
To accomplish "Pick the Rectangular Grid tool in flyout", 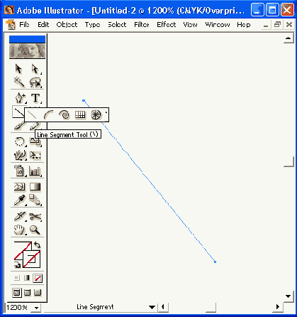I will pos(80,115).
